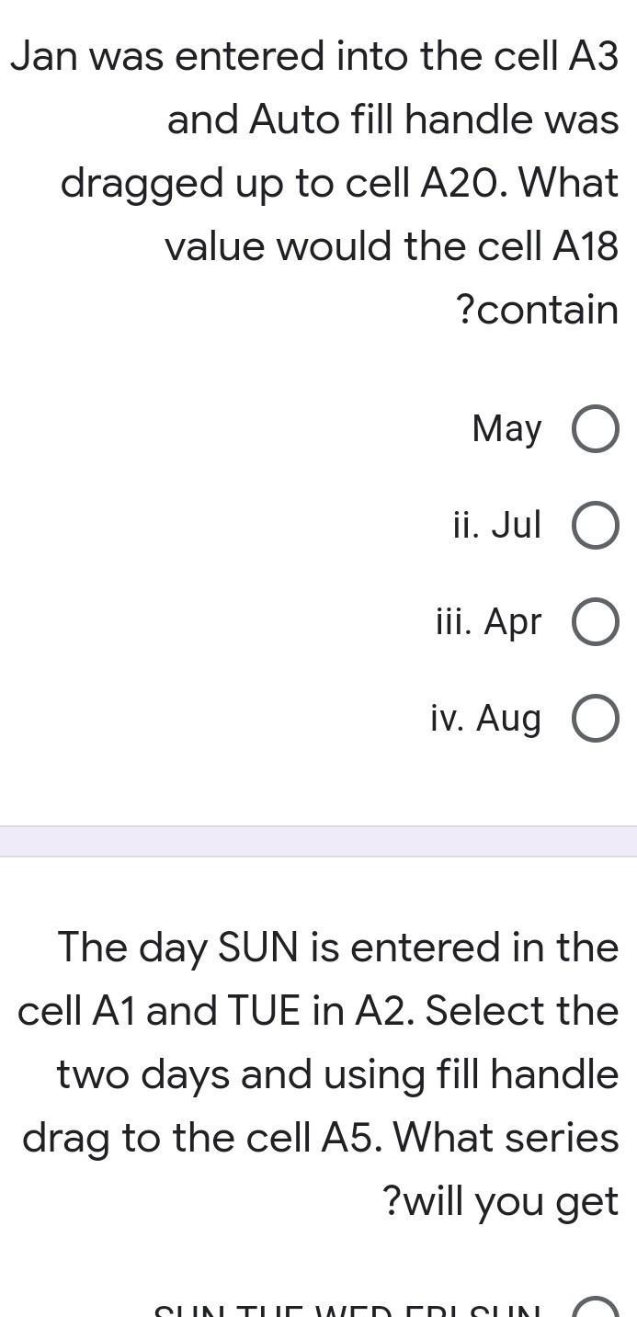Click the '?contain' line of first question
Viewport: 637px width, 1317px height.
(x=537, y=310)
